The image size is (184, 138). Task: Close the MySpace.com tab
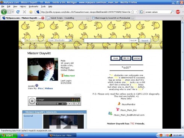(43, 18)
